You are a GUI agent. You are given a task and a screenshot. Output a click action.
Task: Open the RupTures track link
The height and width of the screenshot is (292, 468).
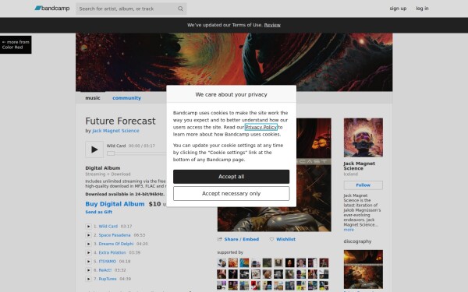click(x=108, y=279)
